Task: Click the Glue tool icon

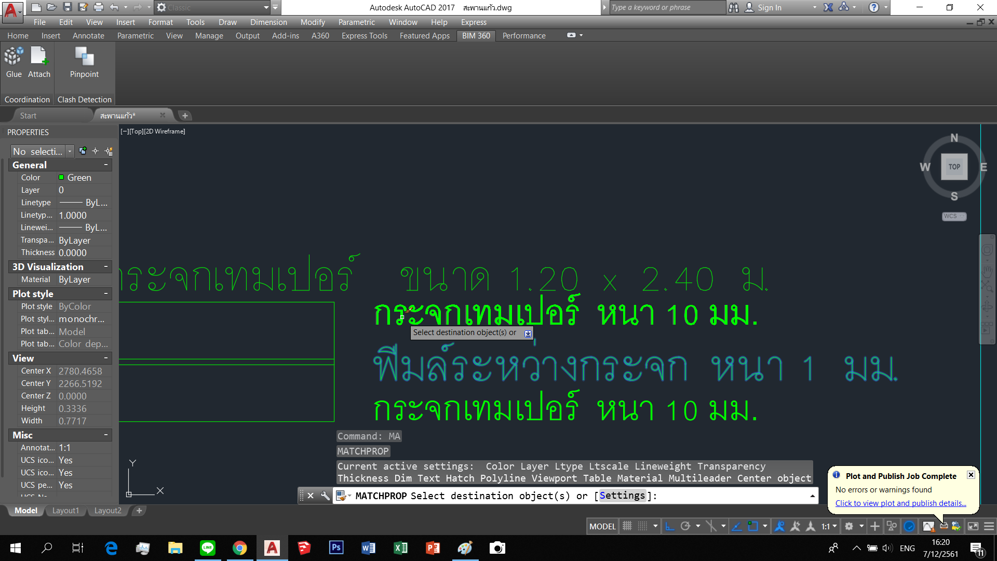Action: [x=14, y=57]
